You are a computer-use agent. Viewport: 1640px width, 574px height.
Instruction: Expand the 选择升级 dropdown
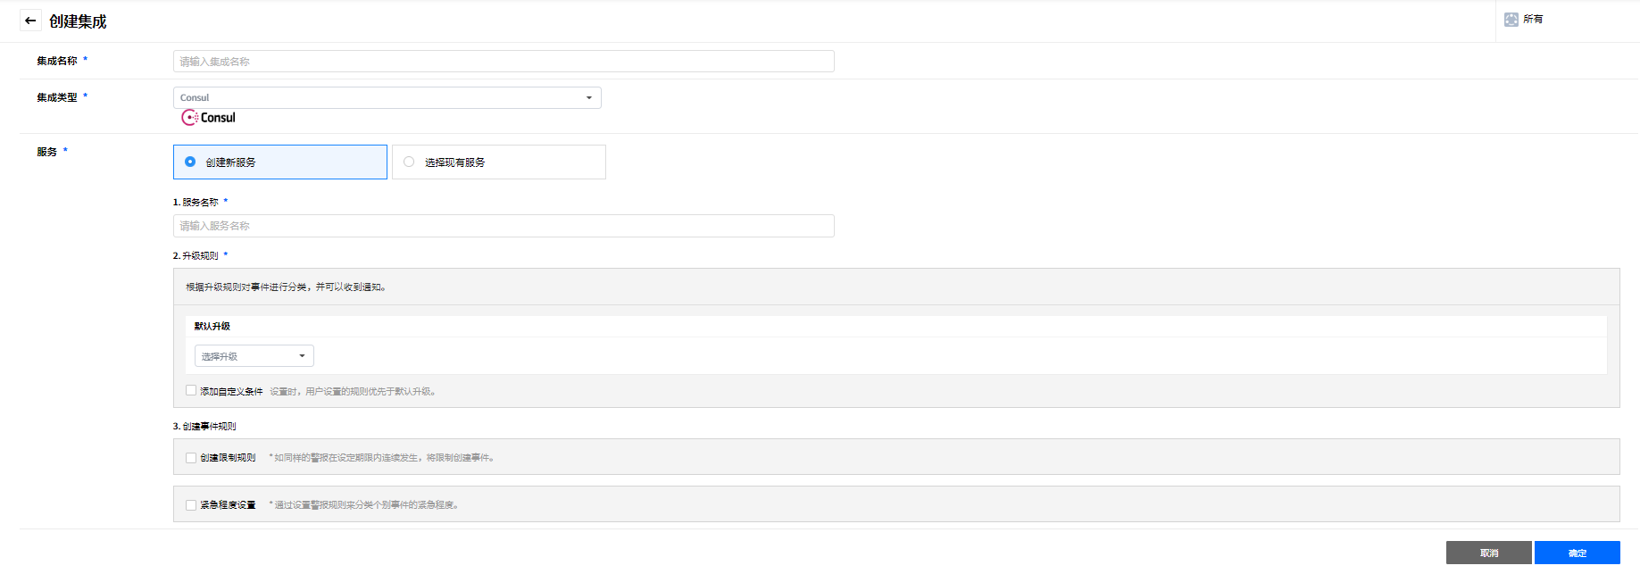254,356
